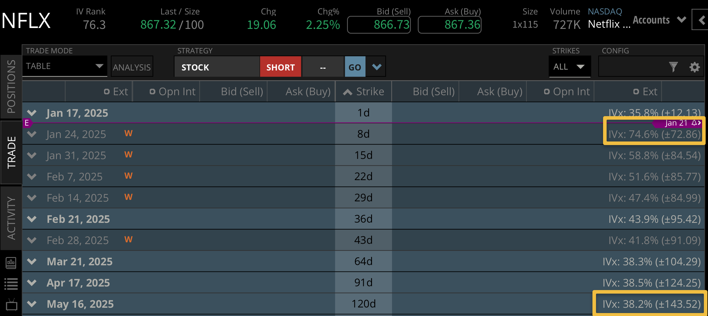Click the ANALYSIS button
This screenshot has height=316, width=708.
click(132, 67)
